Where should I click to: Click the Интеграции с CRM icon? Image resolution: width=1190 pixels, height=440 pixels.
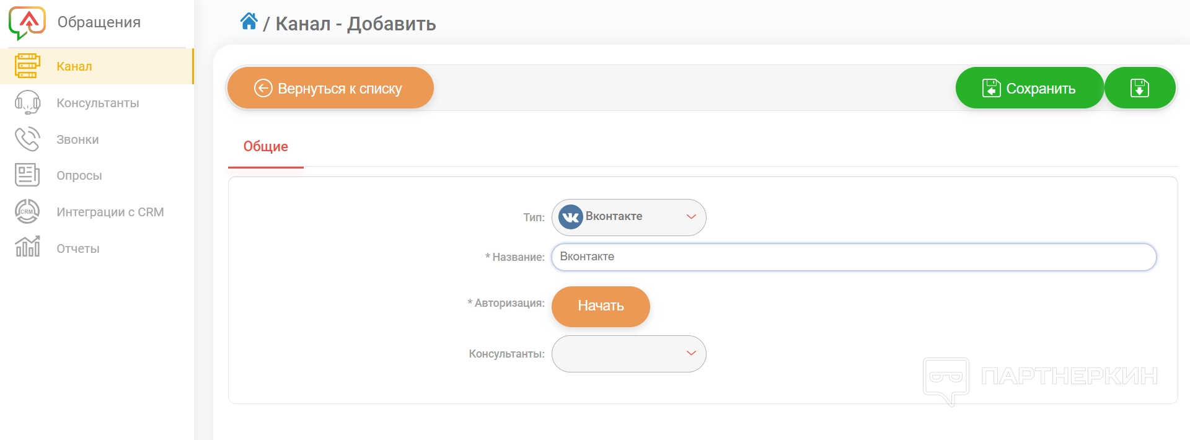(27, 212)
